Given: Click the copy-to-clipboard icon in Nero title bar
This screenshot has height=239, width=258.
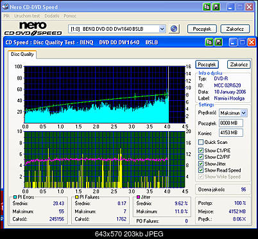Looking at the screenshot, I should click(207, 7).
